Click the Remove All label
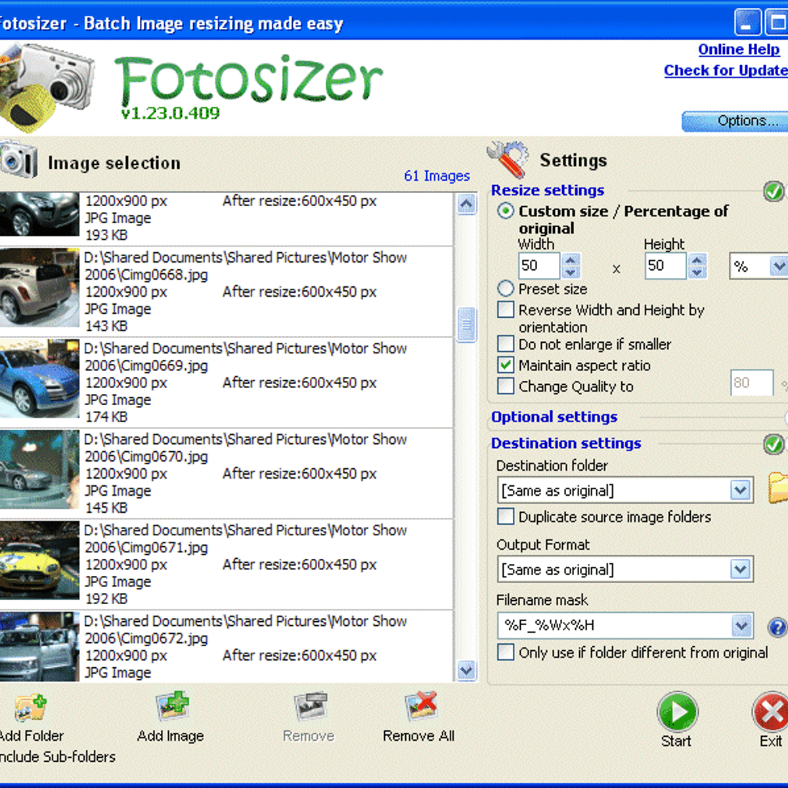 pos(419,736)
